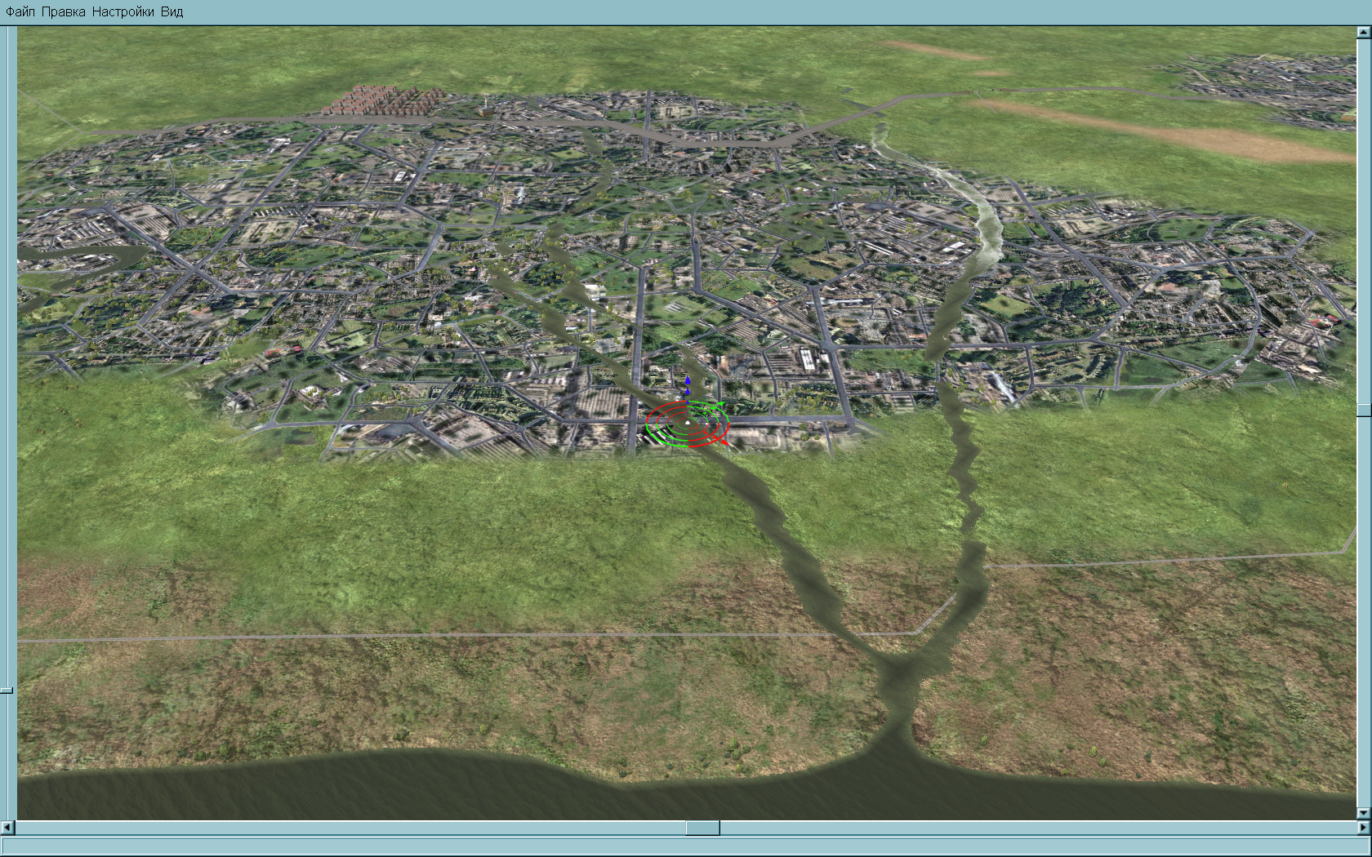The image size is (1372, 857).
Task: Click the red-green circular rotation gizmo on the map
Action: point(688,424)
